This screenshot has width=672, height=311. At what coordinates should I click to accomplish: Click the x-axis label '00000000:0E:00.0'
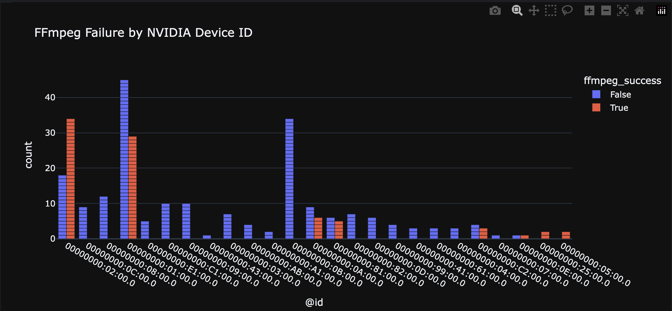(554, 264)
